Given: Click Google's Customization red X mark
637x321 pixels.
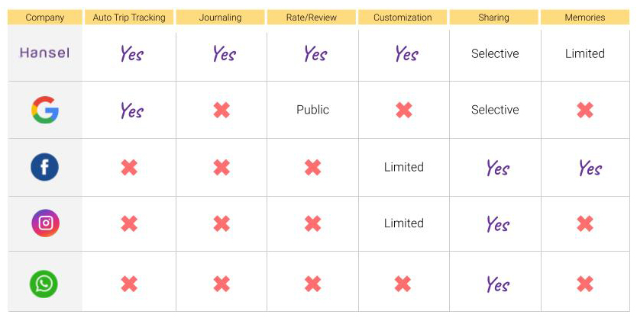Looking at the screenshot, I should [x=403, y=110].
